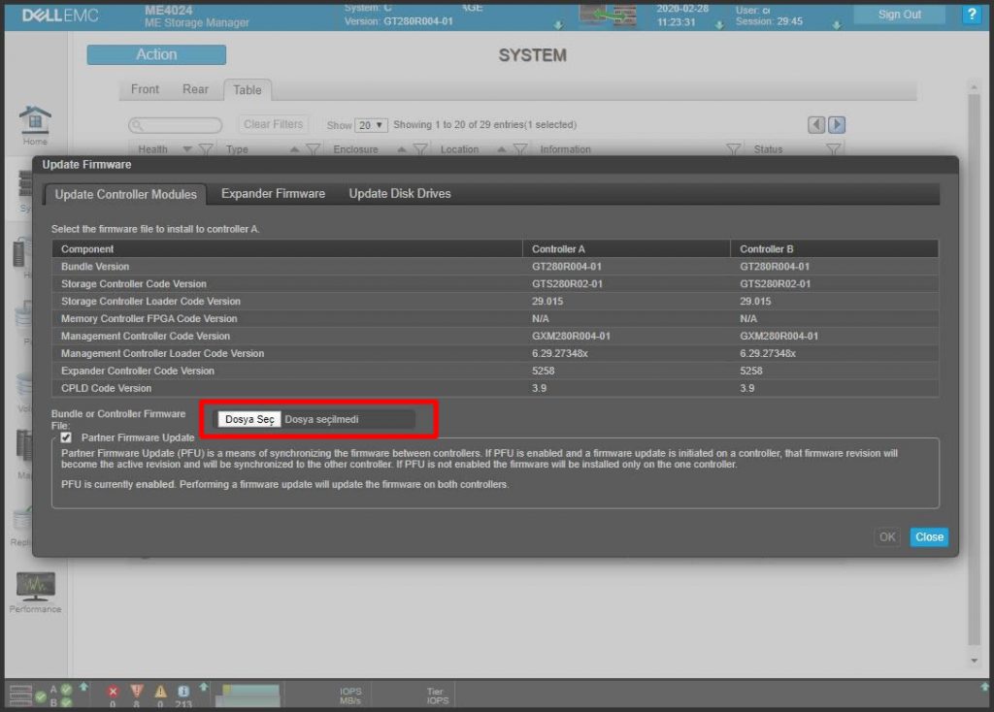994x712 pixels.
Task: Click the Clear Filters button
Action: click(273, 125)
